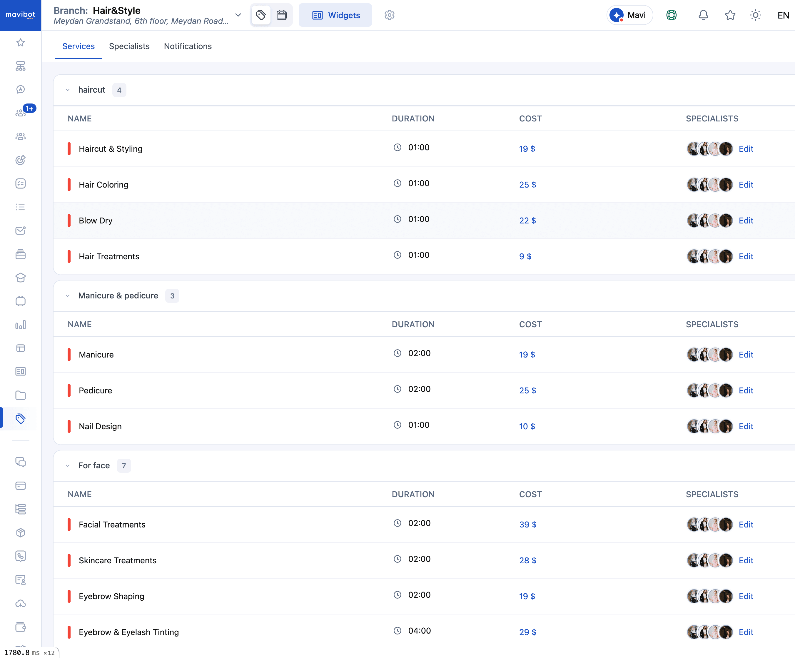Open the folder icon in the sidebar

[21, 395]
